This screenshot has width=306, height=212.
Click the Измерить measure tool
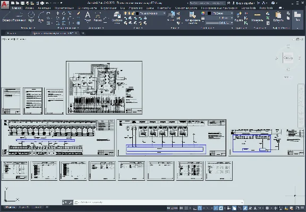click(x=257, y=17)
